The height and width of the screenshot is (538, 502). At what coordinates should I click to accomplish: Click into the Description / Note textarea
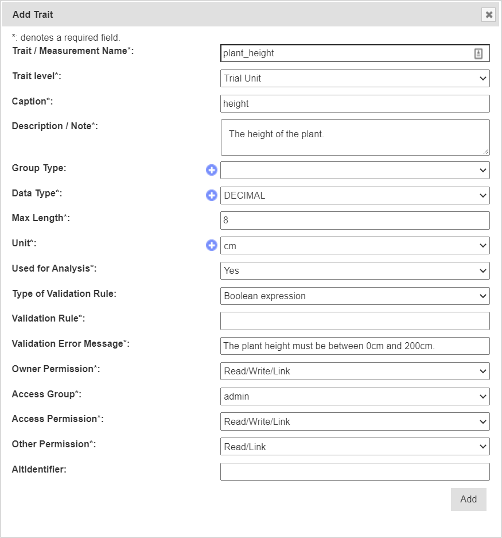point(355,137)
